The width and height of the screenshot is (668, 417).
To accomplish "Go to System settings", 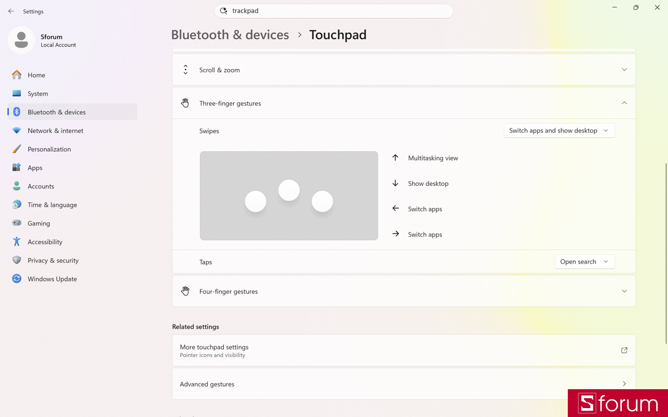I will (x=72, y=93).
